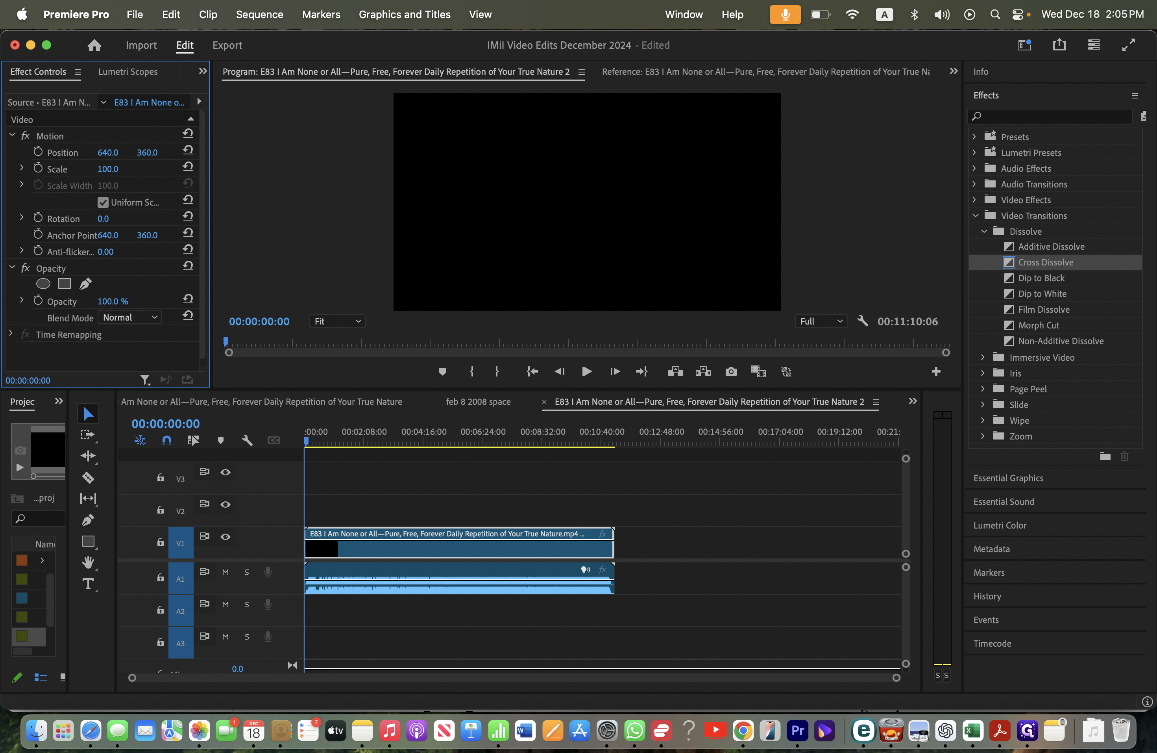
Task: Open the Lumetri Color panel
Action: coord(1000,525)
